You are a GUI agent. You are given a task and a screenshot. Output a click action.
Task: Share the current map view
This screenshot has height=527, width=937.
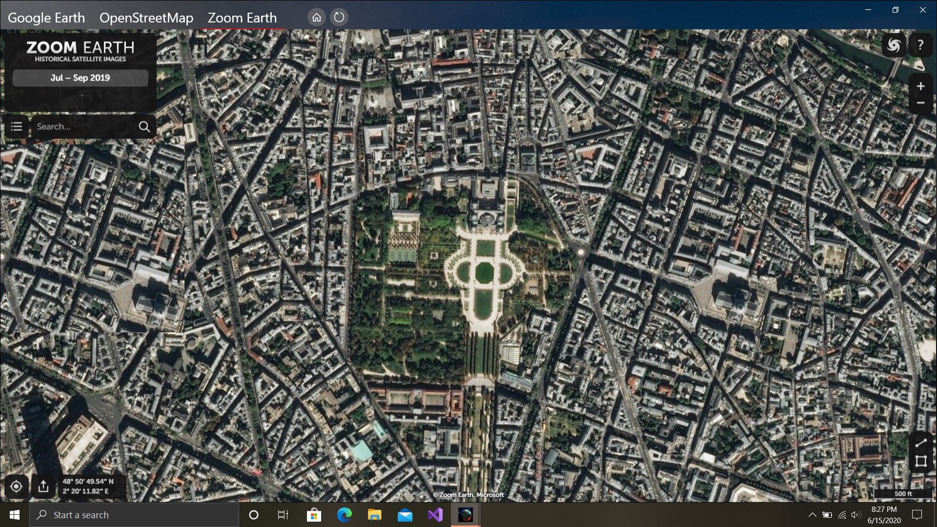tap(44, 486)
